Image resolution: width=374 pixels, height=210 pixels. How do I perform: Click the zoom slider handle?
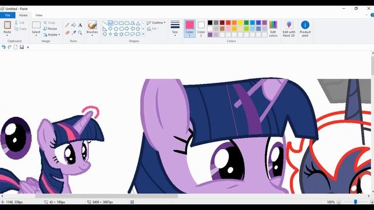click(x=356, y=202)
